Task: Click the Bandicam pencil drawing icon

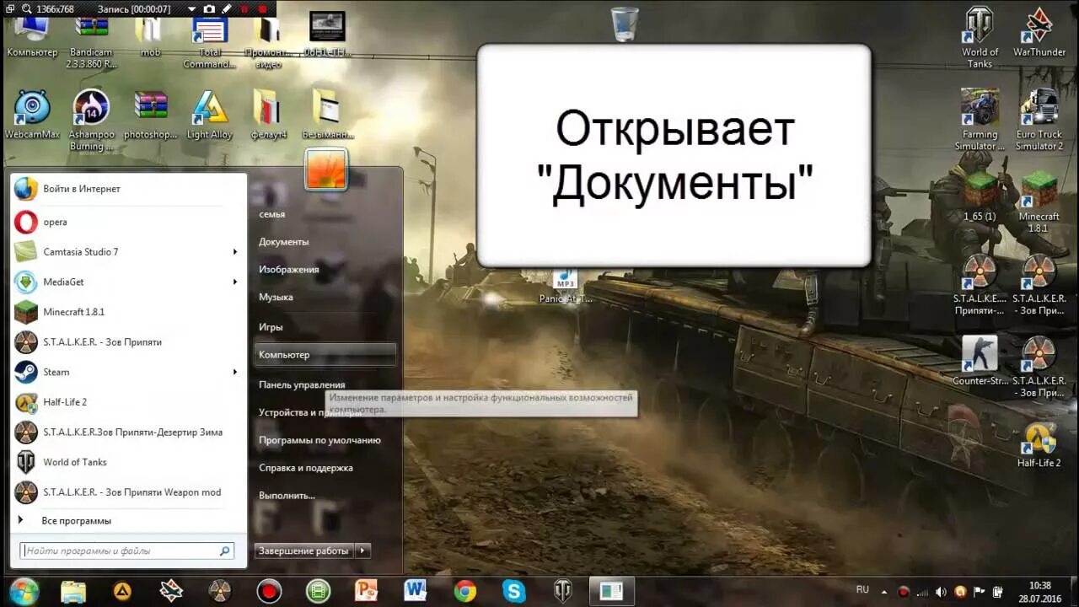Action: (227, 8)
